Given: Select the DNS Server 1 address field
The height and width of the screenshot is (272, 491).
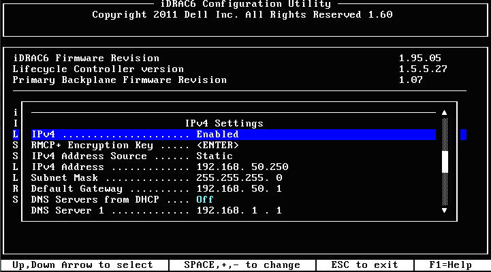Looking at the screenshot, I should coord(239,210).
